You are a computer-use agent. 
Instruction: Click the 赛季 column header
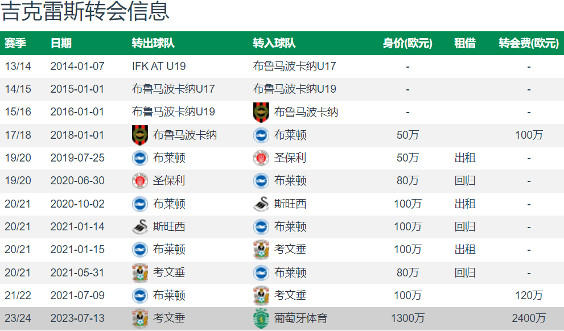[x=15, y=43]
